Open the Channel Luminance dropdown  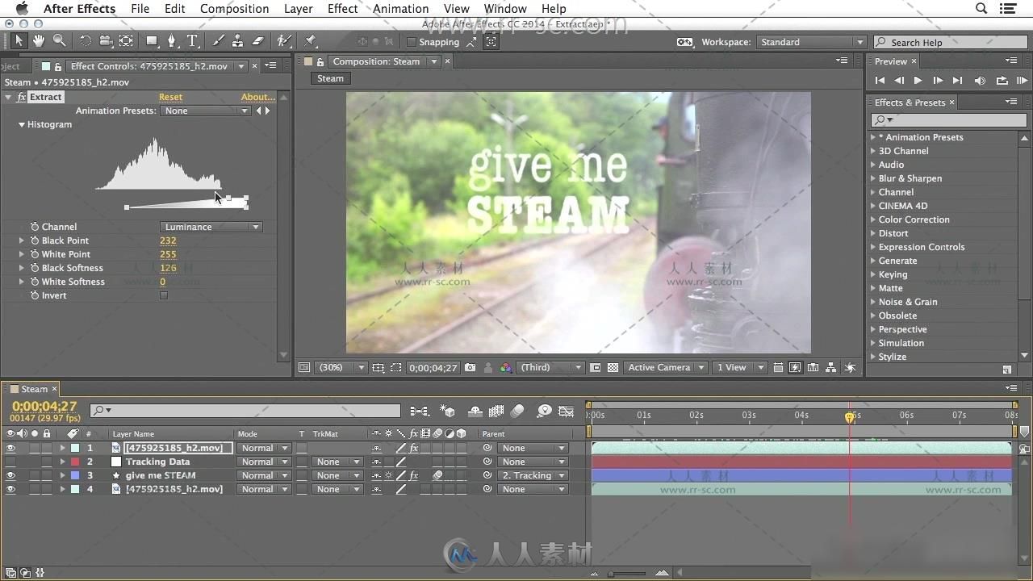click(x=211, y=227)
